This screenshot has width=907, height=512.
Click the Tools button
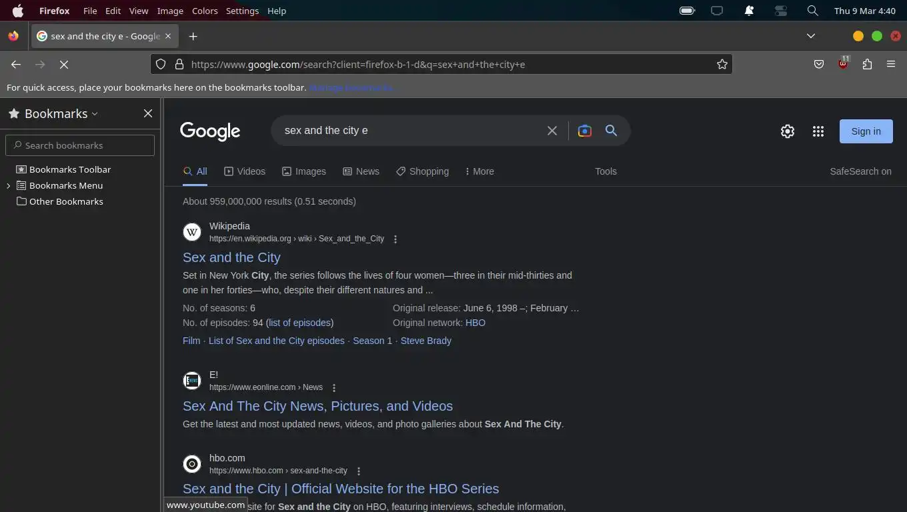coord(606,171)
